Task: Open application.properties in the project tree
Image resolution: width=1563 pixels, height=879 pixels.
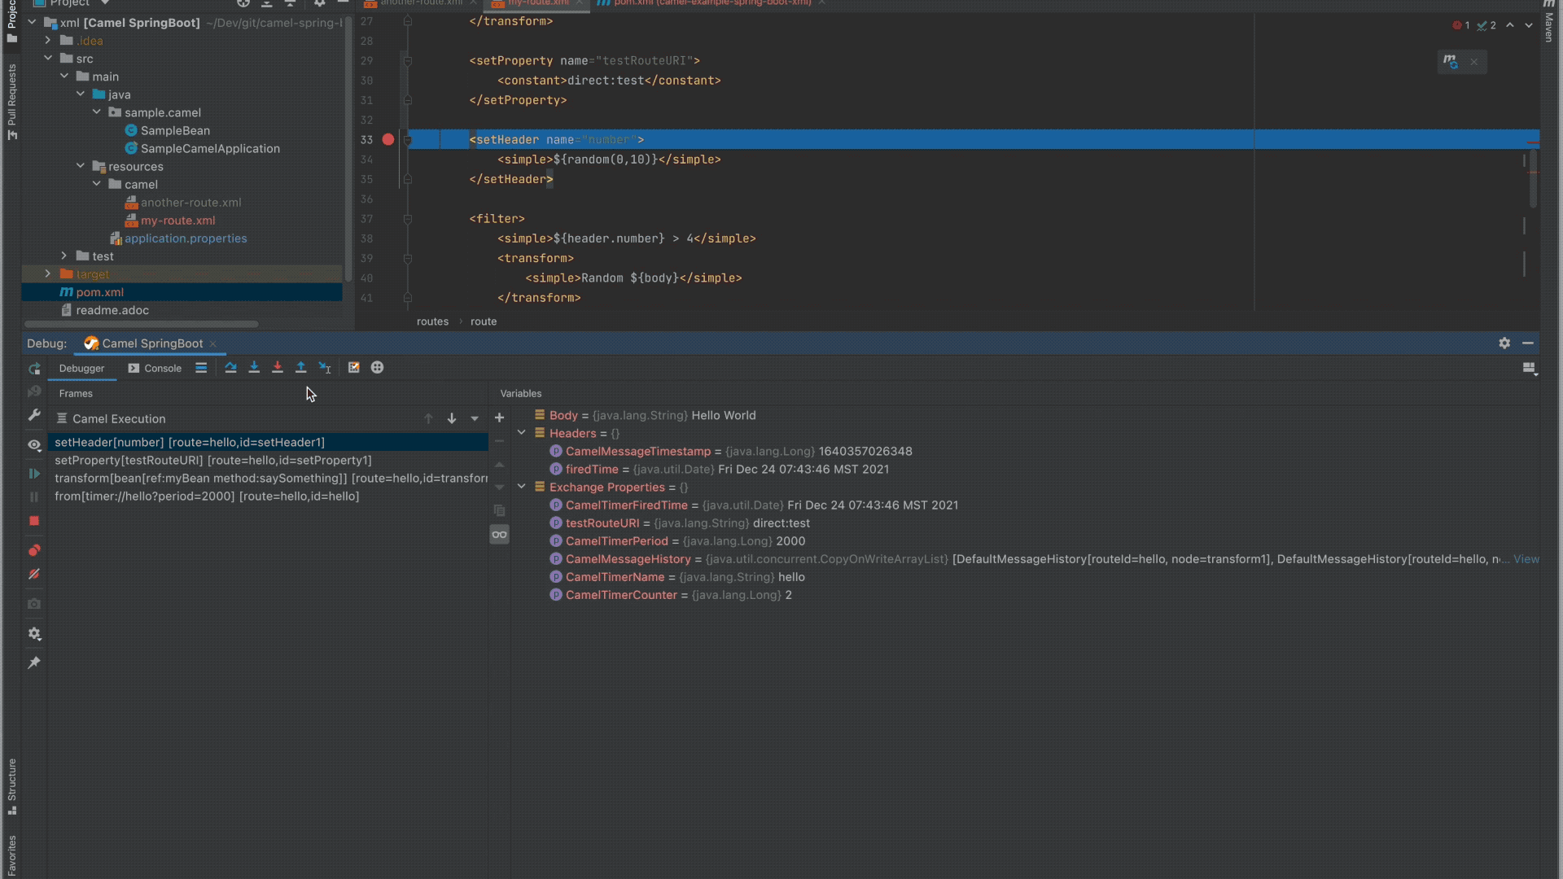Action: pyautogui.click(x=186, y=238)
